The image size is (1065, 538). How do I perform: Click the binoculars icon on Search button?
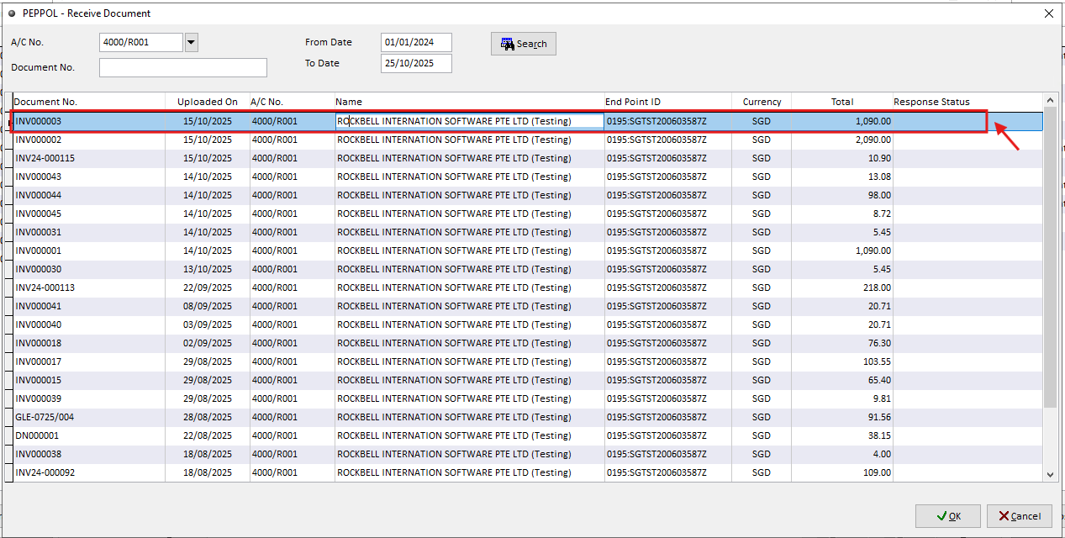pos(507,44)
